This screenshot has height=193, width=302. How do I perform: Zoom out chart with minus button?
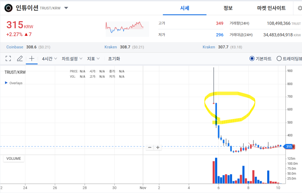point(150,148)
